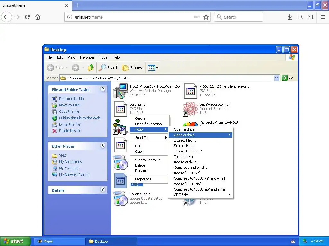Open page actions three-dot menu
The height and width of the screenshot is (246, 329).
click(197, 17)
